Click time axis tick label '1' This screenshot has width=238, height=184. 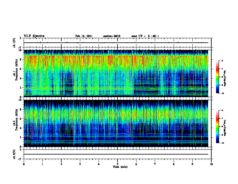pos(42,164)
